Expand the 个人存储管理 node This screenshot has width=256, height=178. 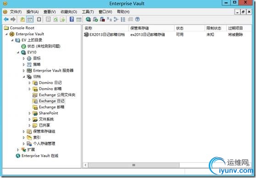point(24,144)
